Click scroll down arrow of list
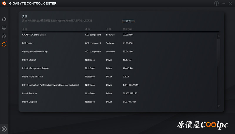Viewport: 235px width, 134px height. coord(219,106)
